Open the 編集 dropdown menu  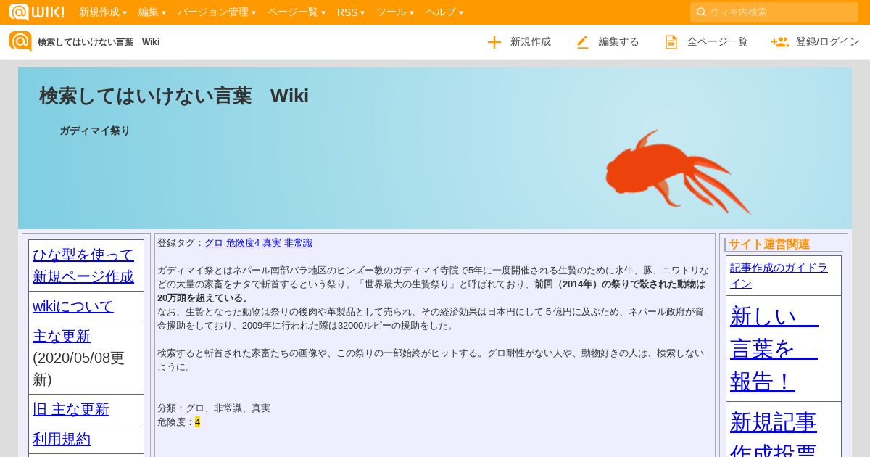click(152, 12)
